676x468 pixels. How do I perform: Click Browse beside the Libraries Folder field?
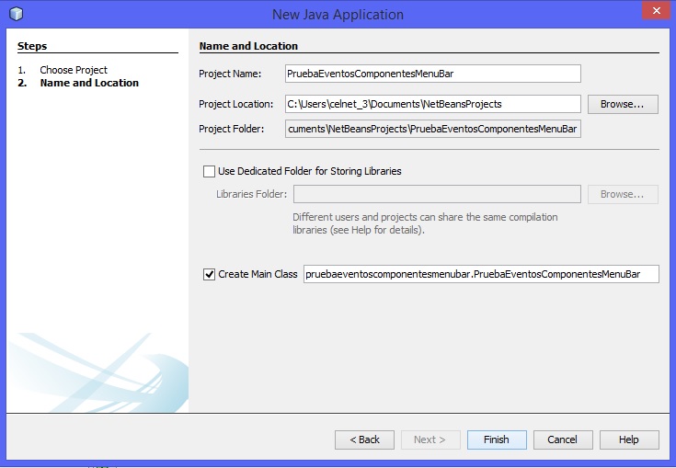point(623,194)
